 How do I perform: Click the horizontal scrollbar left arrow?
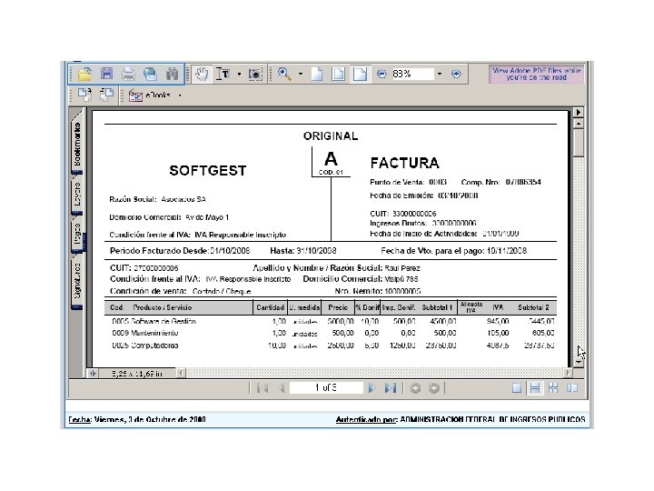pos(181,373)
